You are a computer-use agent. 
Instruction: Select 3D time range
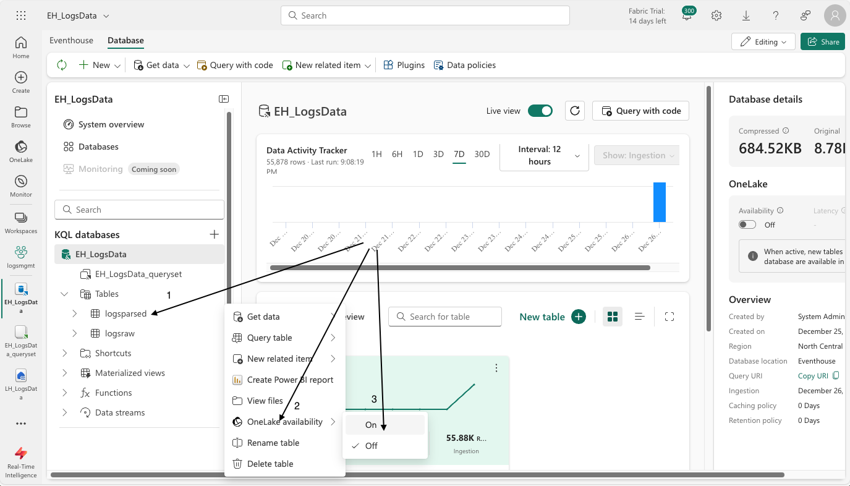[438, 154]
